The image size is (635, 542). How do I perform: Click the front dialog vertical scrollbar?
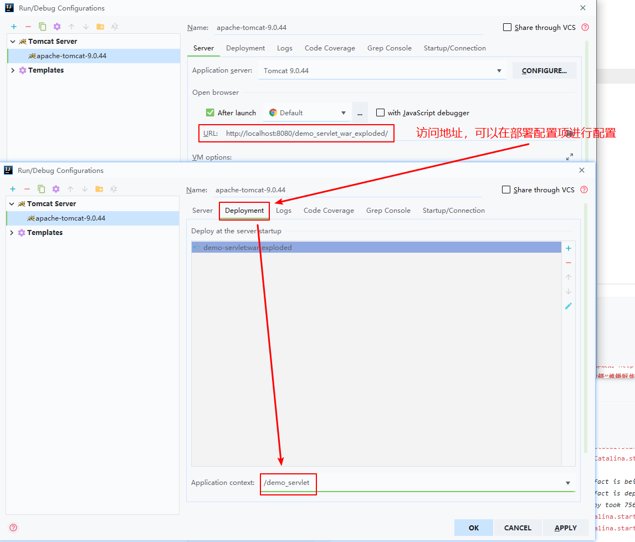586,328
